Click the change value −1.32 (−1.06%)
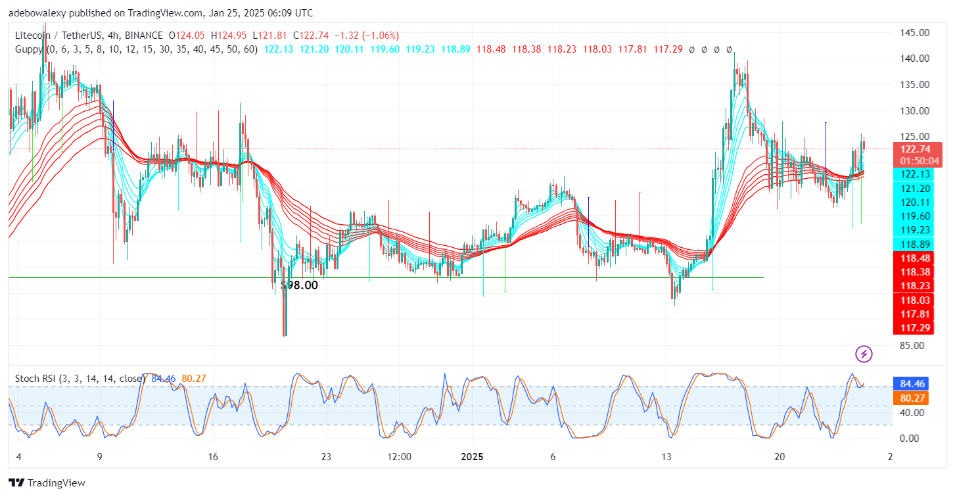The height and width of the screenshot is (497, 955). point(368,35)
